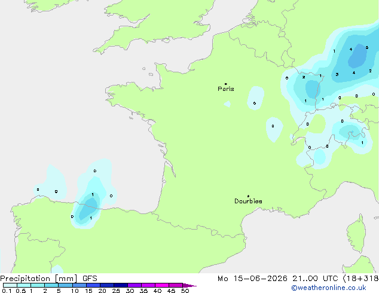Click the 0.1–0.5 mm legend color swatch
The width and height of the screenshot is (379, 293).
(10, 285)
